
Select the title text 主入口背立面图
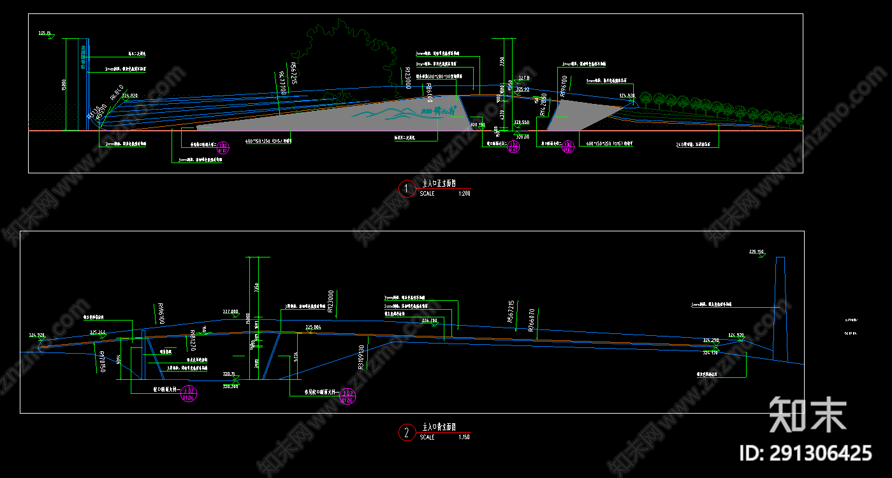pyautogui.click(x=438, y=427)
